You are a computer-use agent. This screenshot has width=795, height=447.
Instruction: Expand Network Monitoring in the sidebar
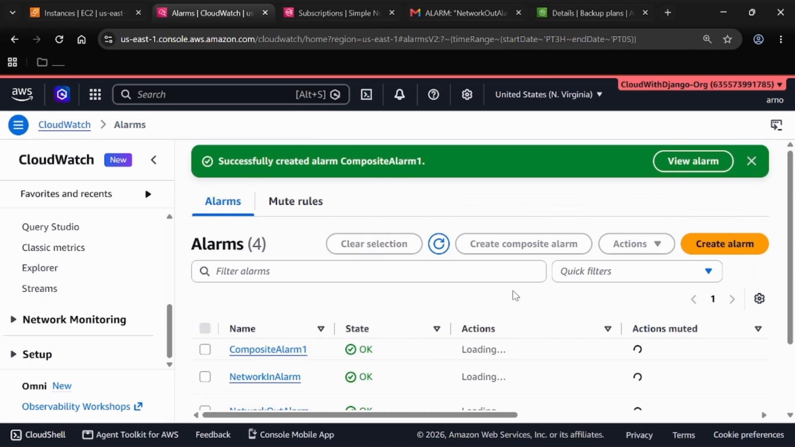(x=13, y=319)
